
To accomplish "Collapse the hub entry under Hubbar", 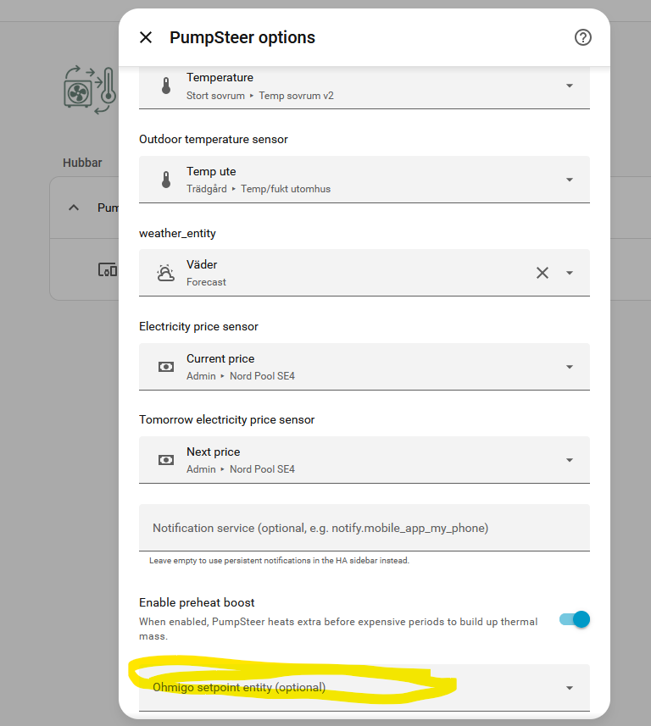I will [74, 208].
